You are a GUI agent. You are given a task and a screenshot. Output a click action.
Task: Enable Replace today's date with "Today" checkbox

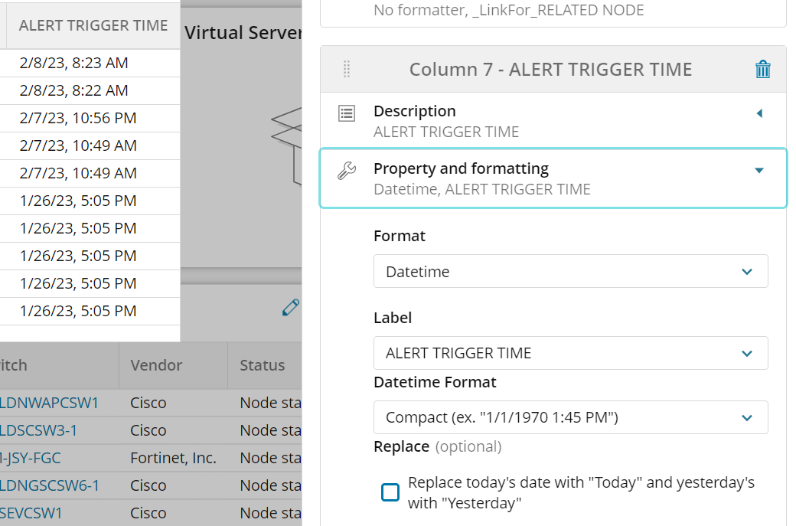tap(390, 492)
